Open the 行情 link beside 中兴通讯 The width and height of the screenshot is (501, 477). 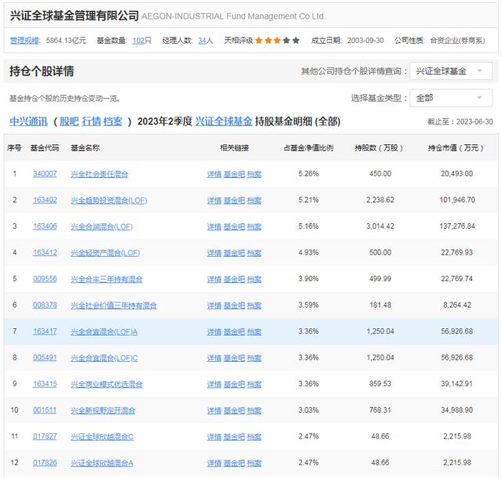pyautogui.click(x=91, y=121)
